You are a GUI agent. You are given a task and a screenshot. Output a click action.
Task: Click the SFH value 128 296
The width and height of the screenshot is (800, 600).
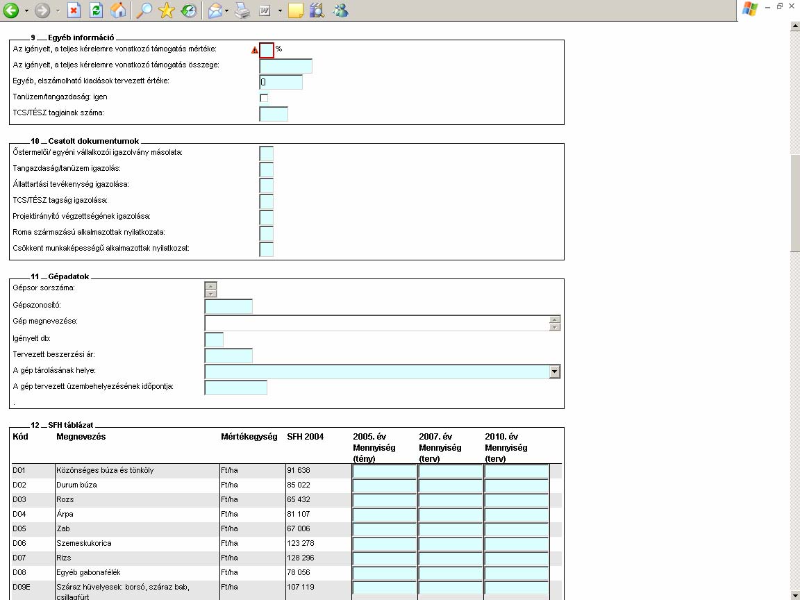click(300, 558)
